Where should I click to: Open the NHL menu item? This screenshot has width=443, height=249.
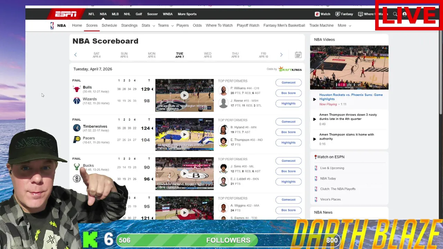[127, 14]
